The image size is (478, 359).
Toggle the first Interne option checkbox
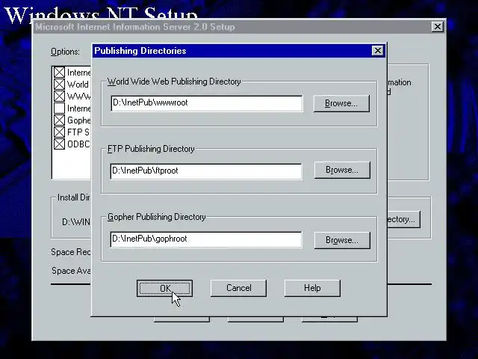pyautogui.click(x=59, y=73)
